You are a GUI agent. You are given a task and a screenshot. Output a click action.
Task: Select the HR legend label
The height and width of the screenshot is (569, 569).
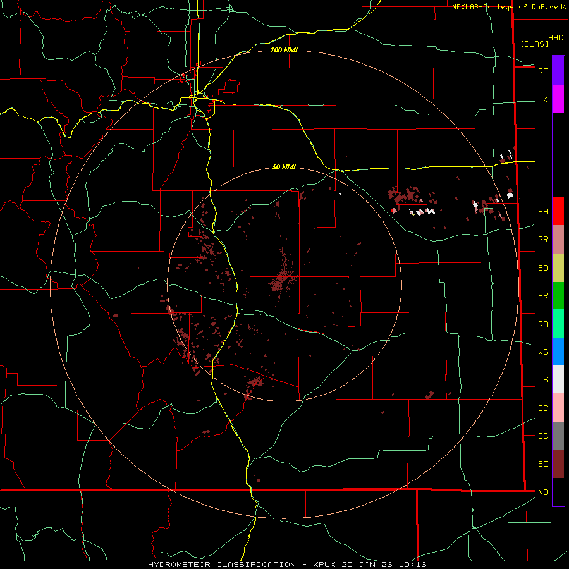pos(542,296)
